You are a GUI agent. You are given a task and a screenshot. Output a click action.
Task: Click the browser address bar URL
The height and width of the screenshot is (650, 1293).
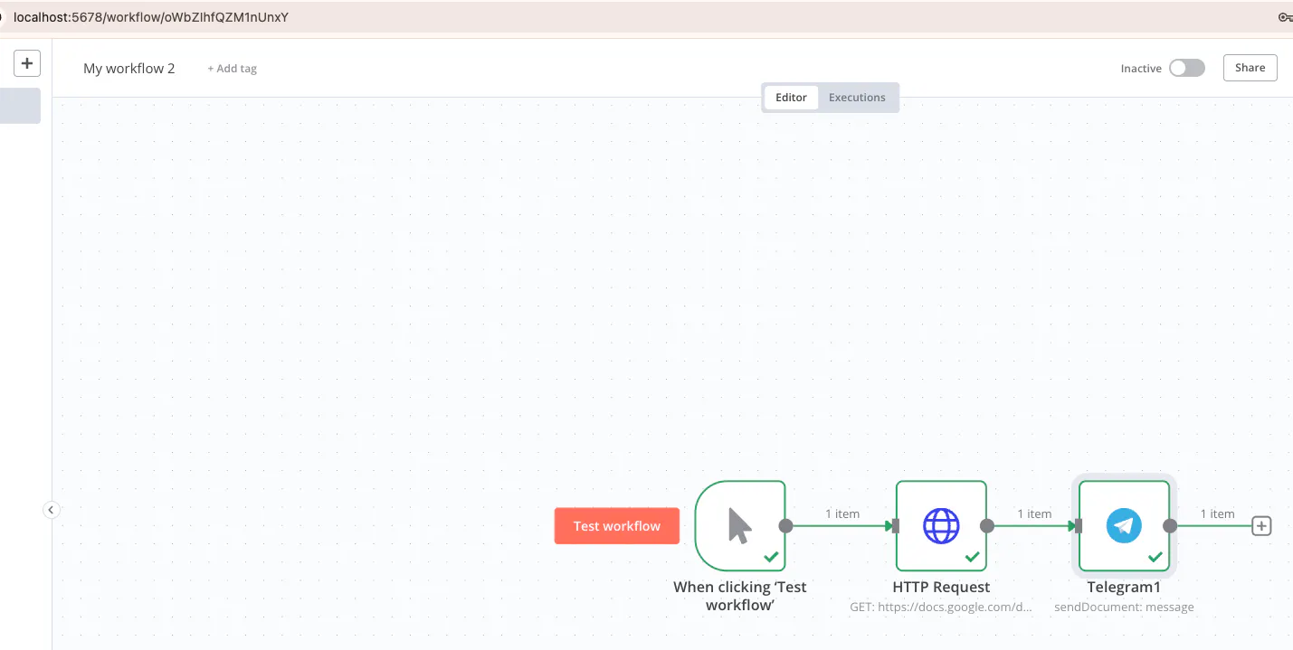[151, 17]
